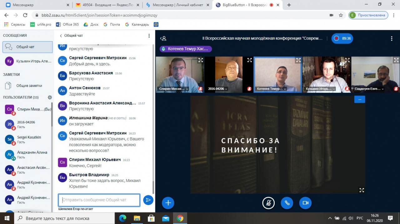
Task: Toggle the user list icon in header
Action: (163, 39)
